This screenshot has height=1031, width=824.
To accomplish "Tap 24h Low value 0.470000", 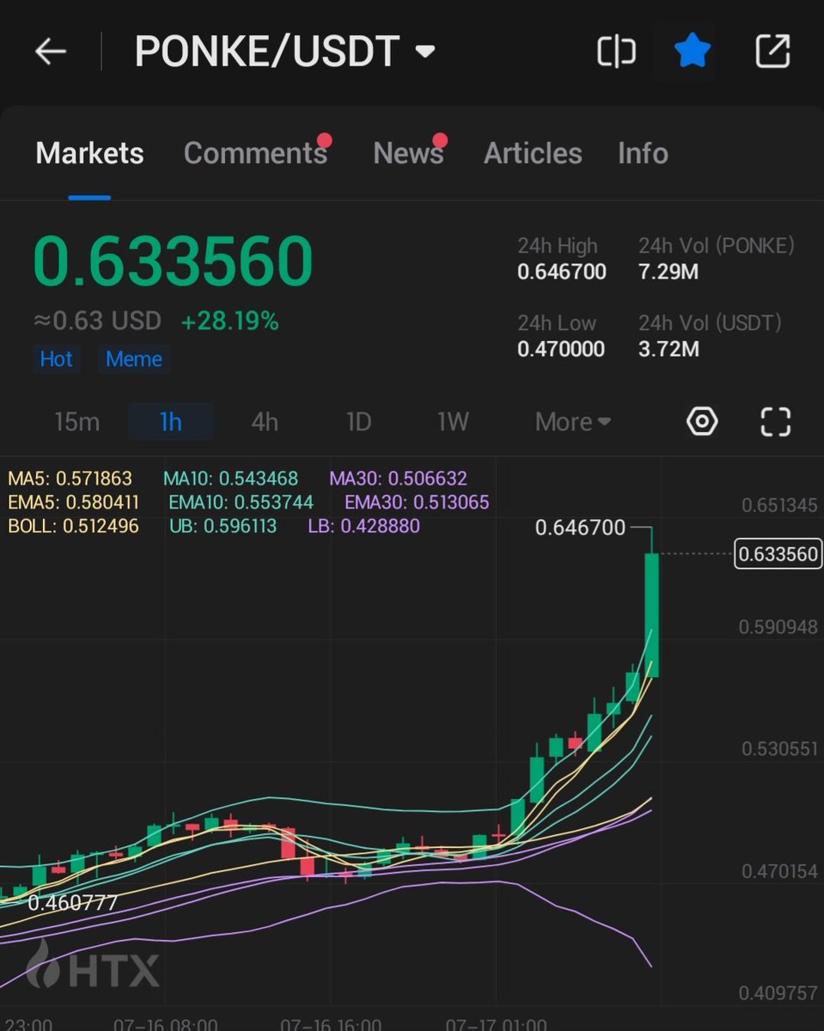I will click(561, 349).
